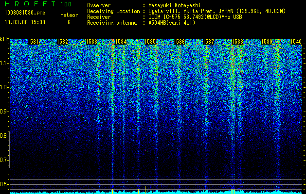The width and height of the screenshot is (306, 194).
Task: Click the Receiver label
Action: pyautogui.click(x=99, y=17)
